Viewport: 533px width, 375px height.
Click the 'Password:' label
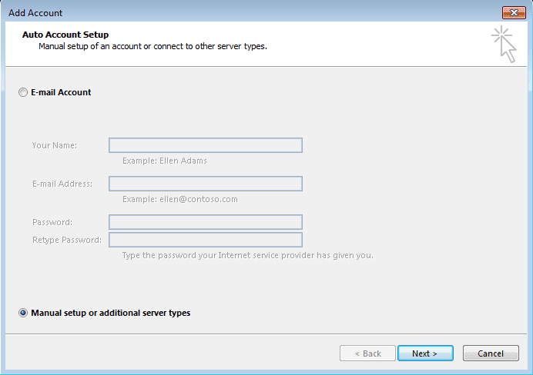(52, 222)
